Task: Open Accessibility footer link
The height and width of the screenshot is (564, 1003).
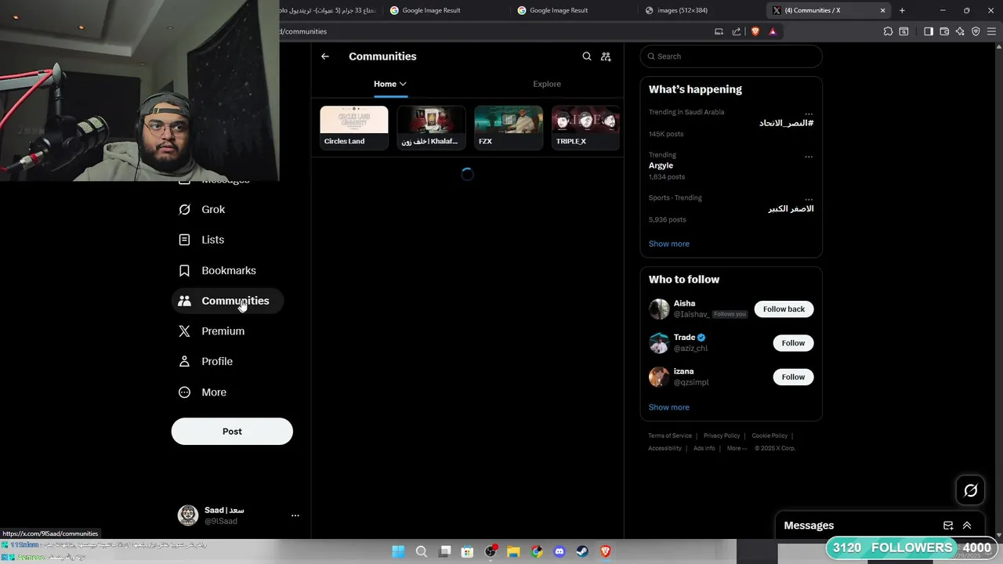Action: click(x=664, y=448)
